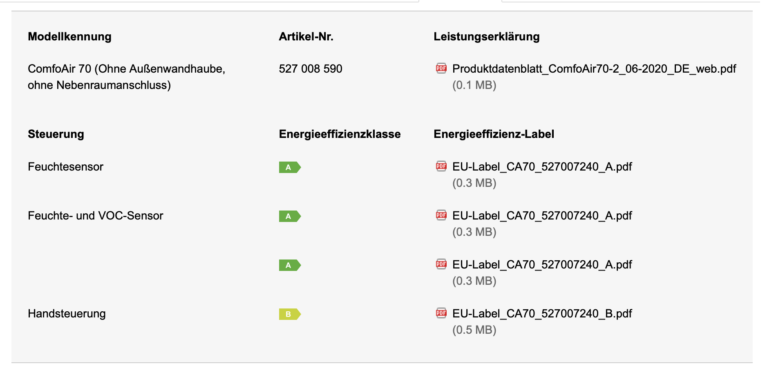Screen dimensions: 765x377
Task: Select A energy badge in unlabeled Steuerung row
Action: 290,265
